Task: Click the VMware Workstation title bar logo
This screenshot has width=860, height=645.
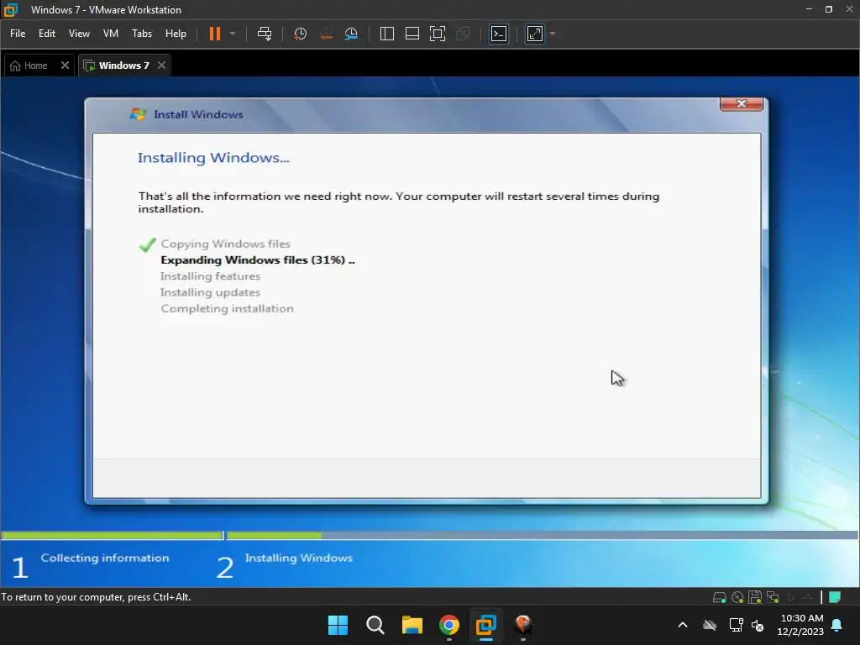Action: tap(10, 10)
